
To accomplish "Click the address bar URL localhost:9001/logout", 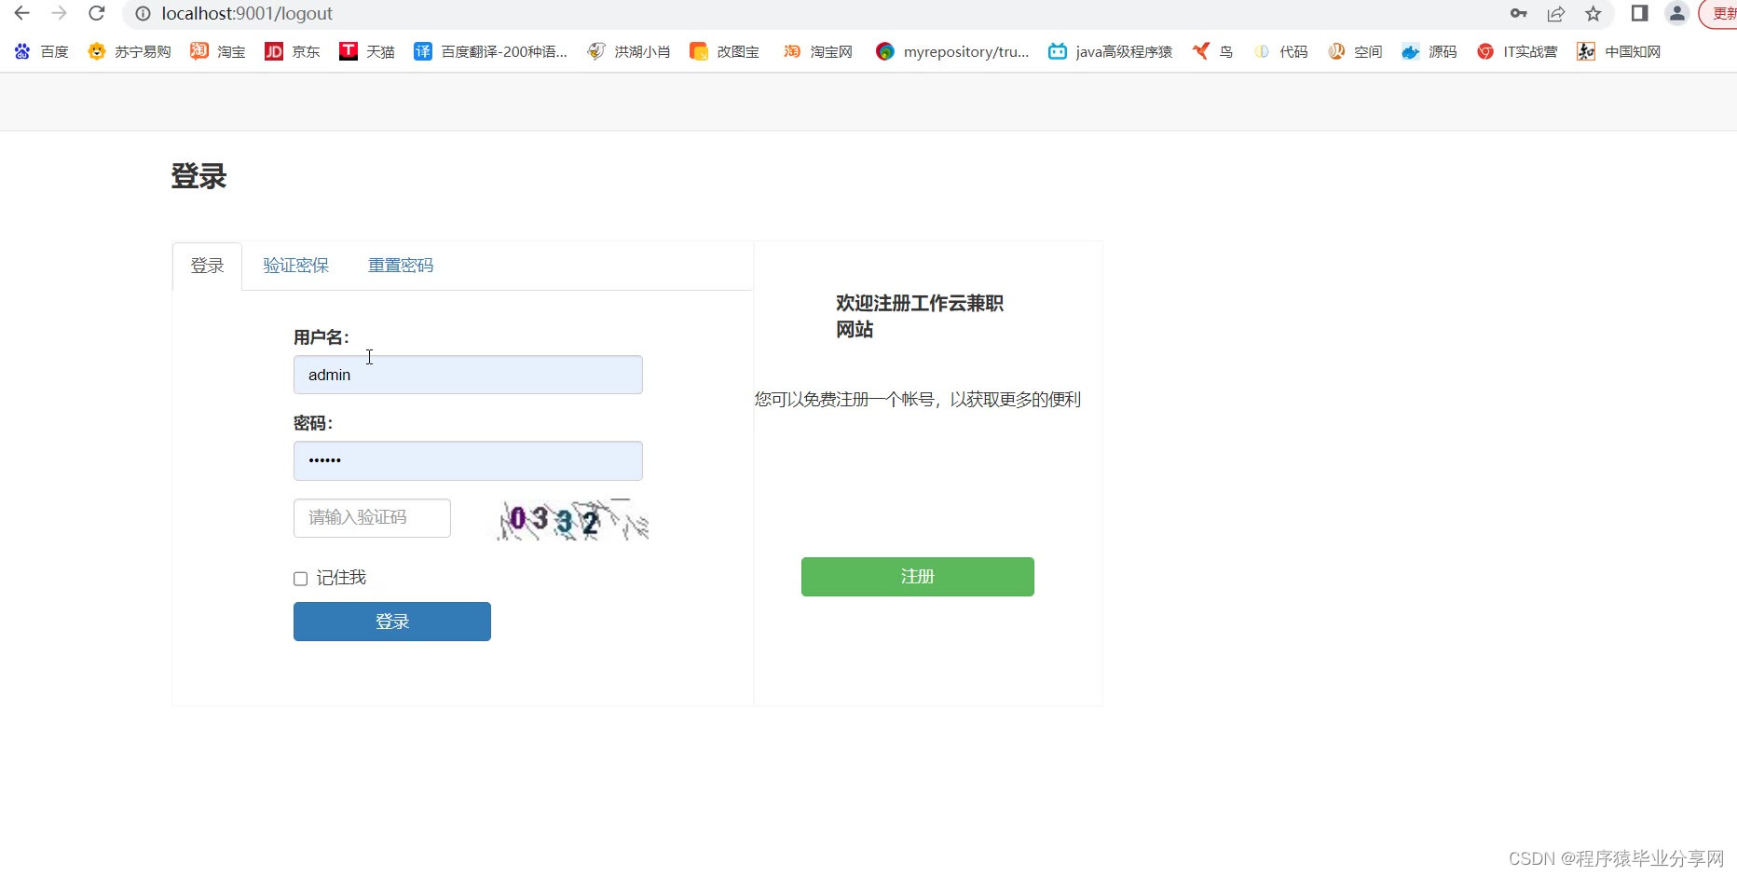I will tap(247, 14).
